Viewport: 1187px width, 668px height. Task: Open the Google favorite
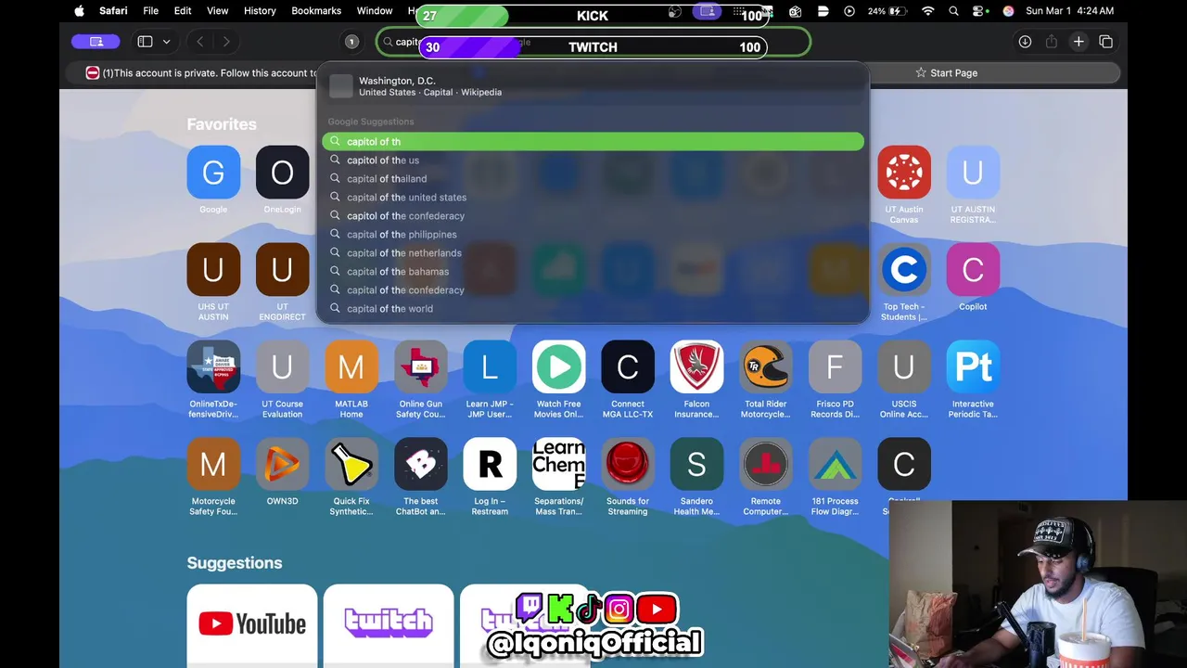pos(213,173)
